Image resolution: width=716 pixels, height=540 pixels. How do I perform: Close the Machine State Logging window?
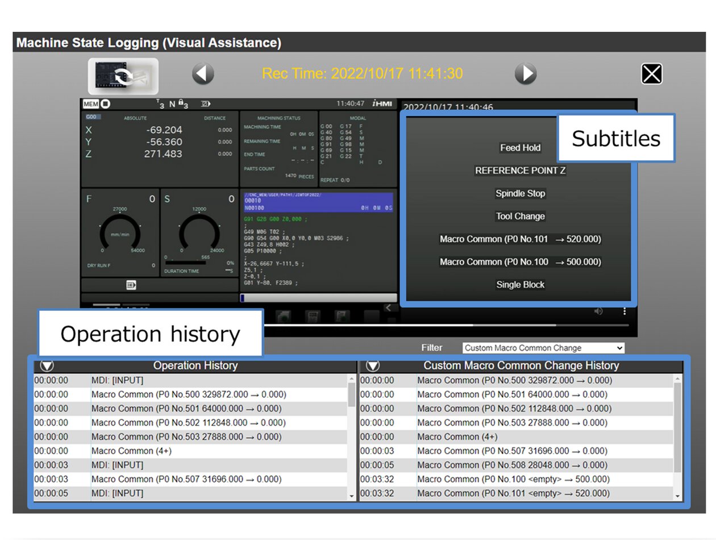(x=652, y=74)
